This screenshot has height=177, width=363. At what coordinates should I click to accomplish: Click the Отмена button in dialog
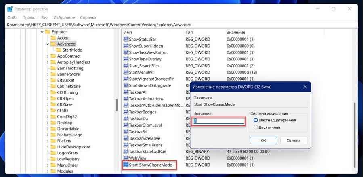294,140
